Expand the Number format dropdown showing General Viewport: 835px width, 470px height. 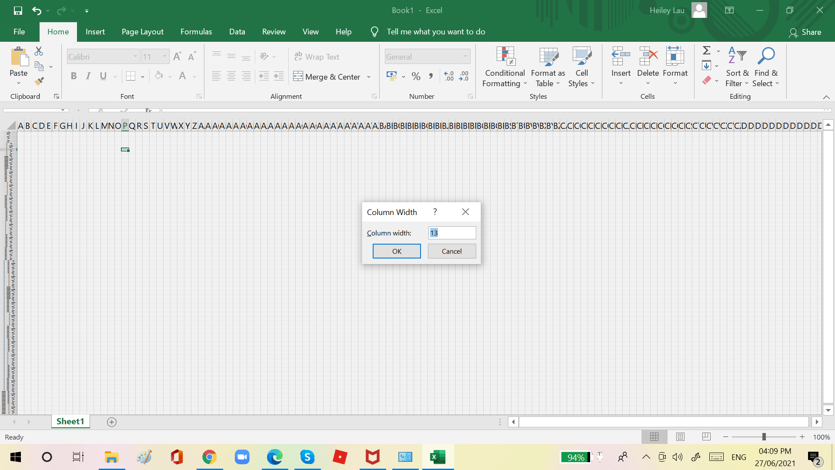[465, 57]
